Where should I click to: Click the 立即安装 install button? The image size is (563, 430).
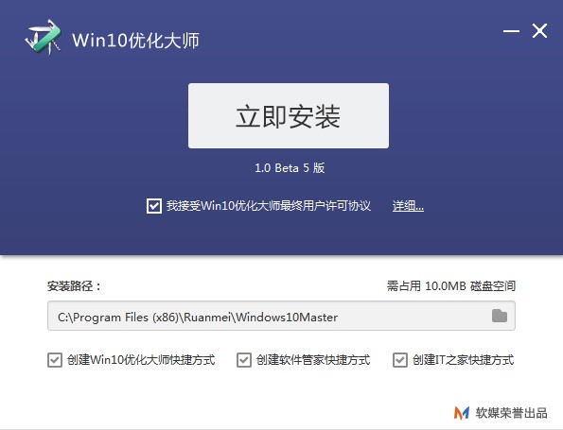pyautogui.click(x=289, y=116)
